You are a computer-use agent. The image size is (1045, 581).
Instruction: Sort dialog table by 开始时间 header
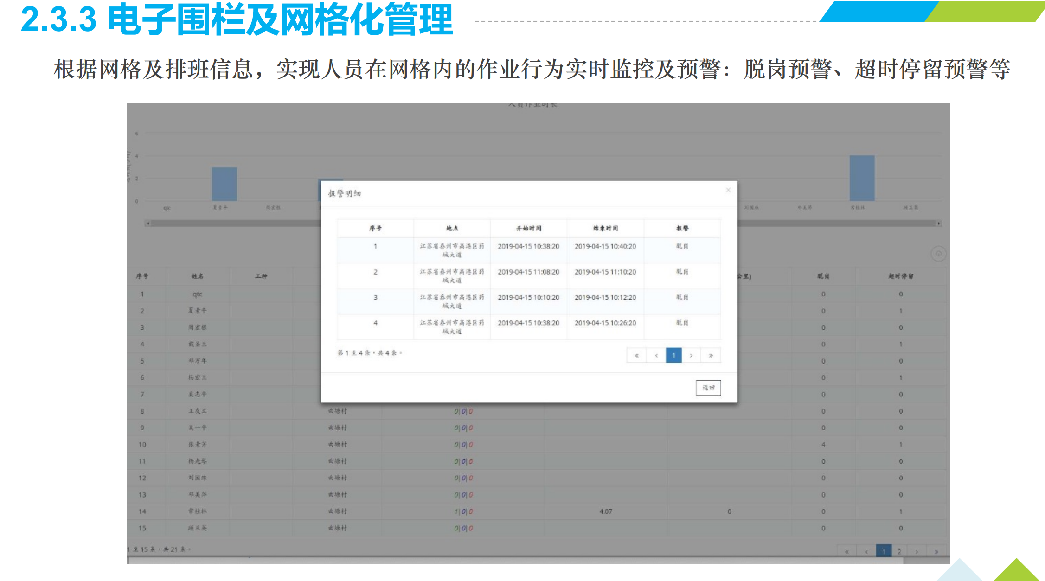[x=528, y=228]
